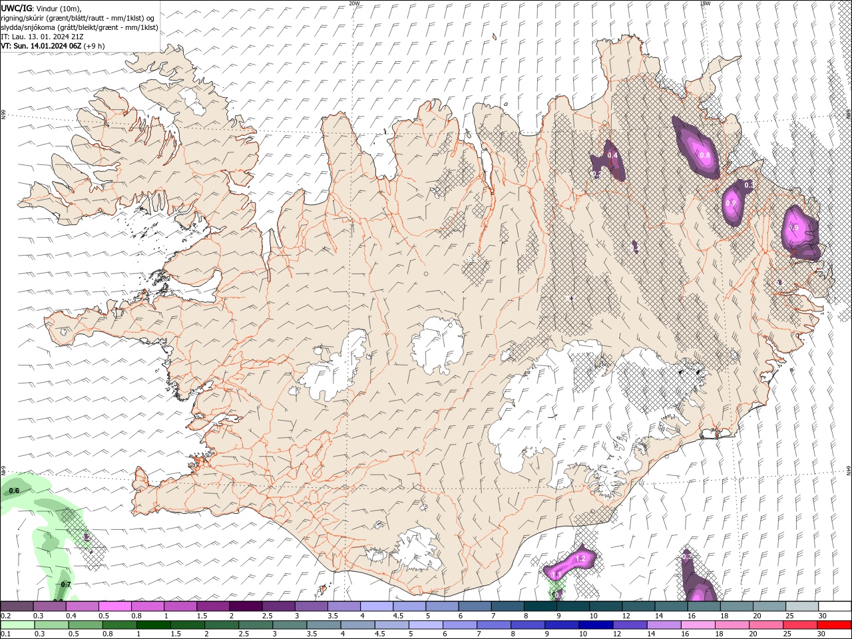Viewport: 852px width, 639px height.
Task: Select the 'VT: Sun. 14.01.2024 06Z' valid time
Action: pos(41,46)
